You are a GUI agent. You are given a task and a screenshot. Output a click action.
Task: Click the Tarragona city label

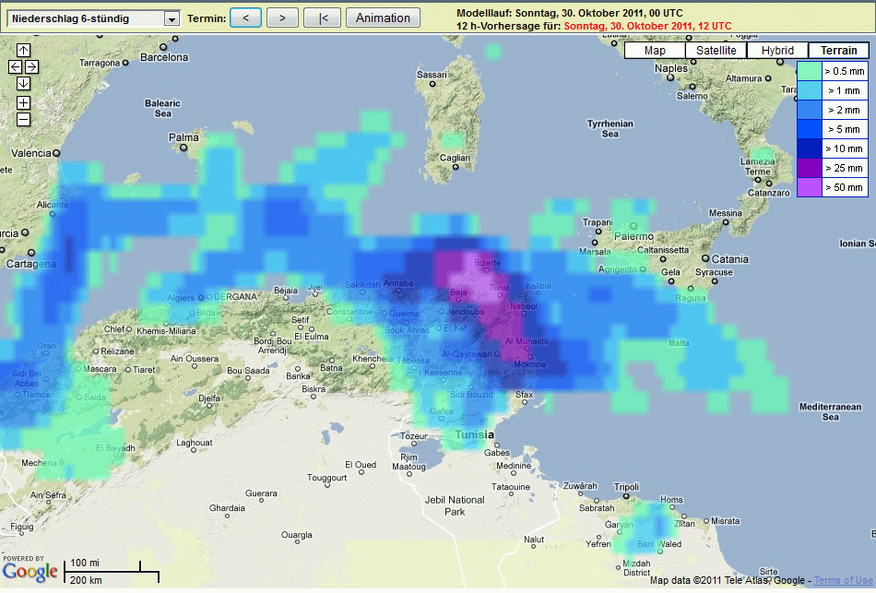click(100, 63)
